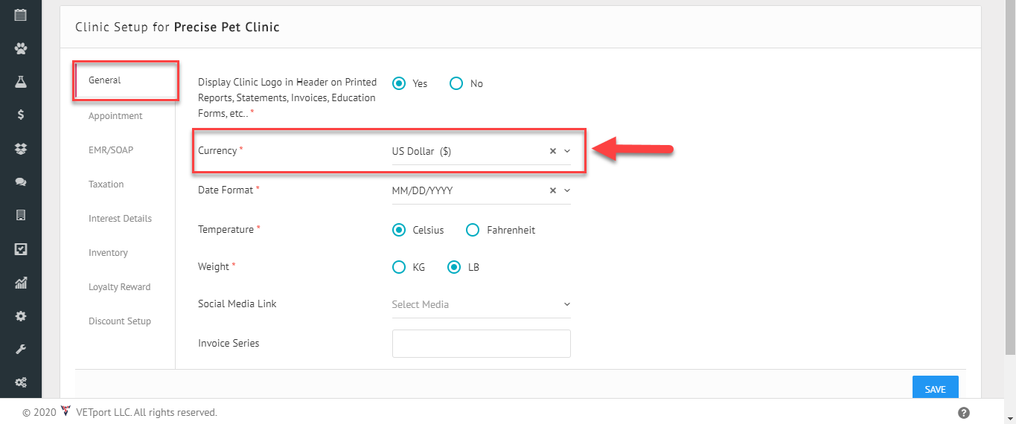Choose Celsius temperature unit

399,230
